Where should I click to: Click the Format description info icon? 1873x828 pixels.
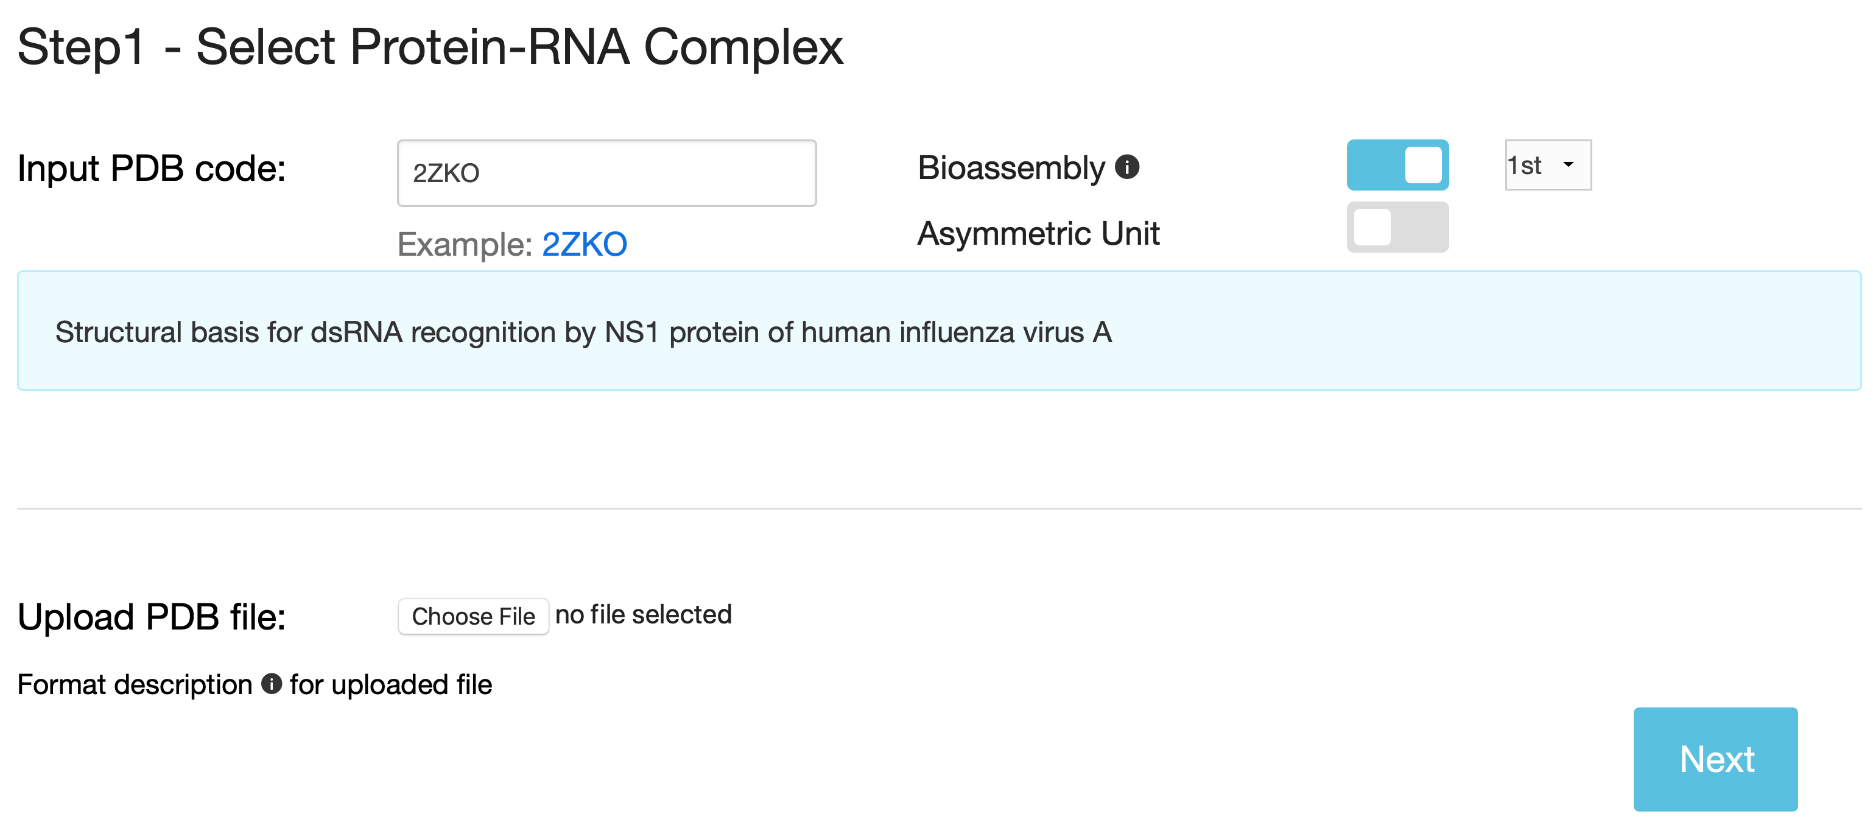[x=271, y=684]
